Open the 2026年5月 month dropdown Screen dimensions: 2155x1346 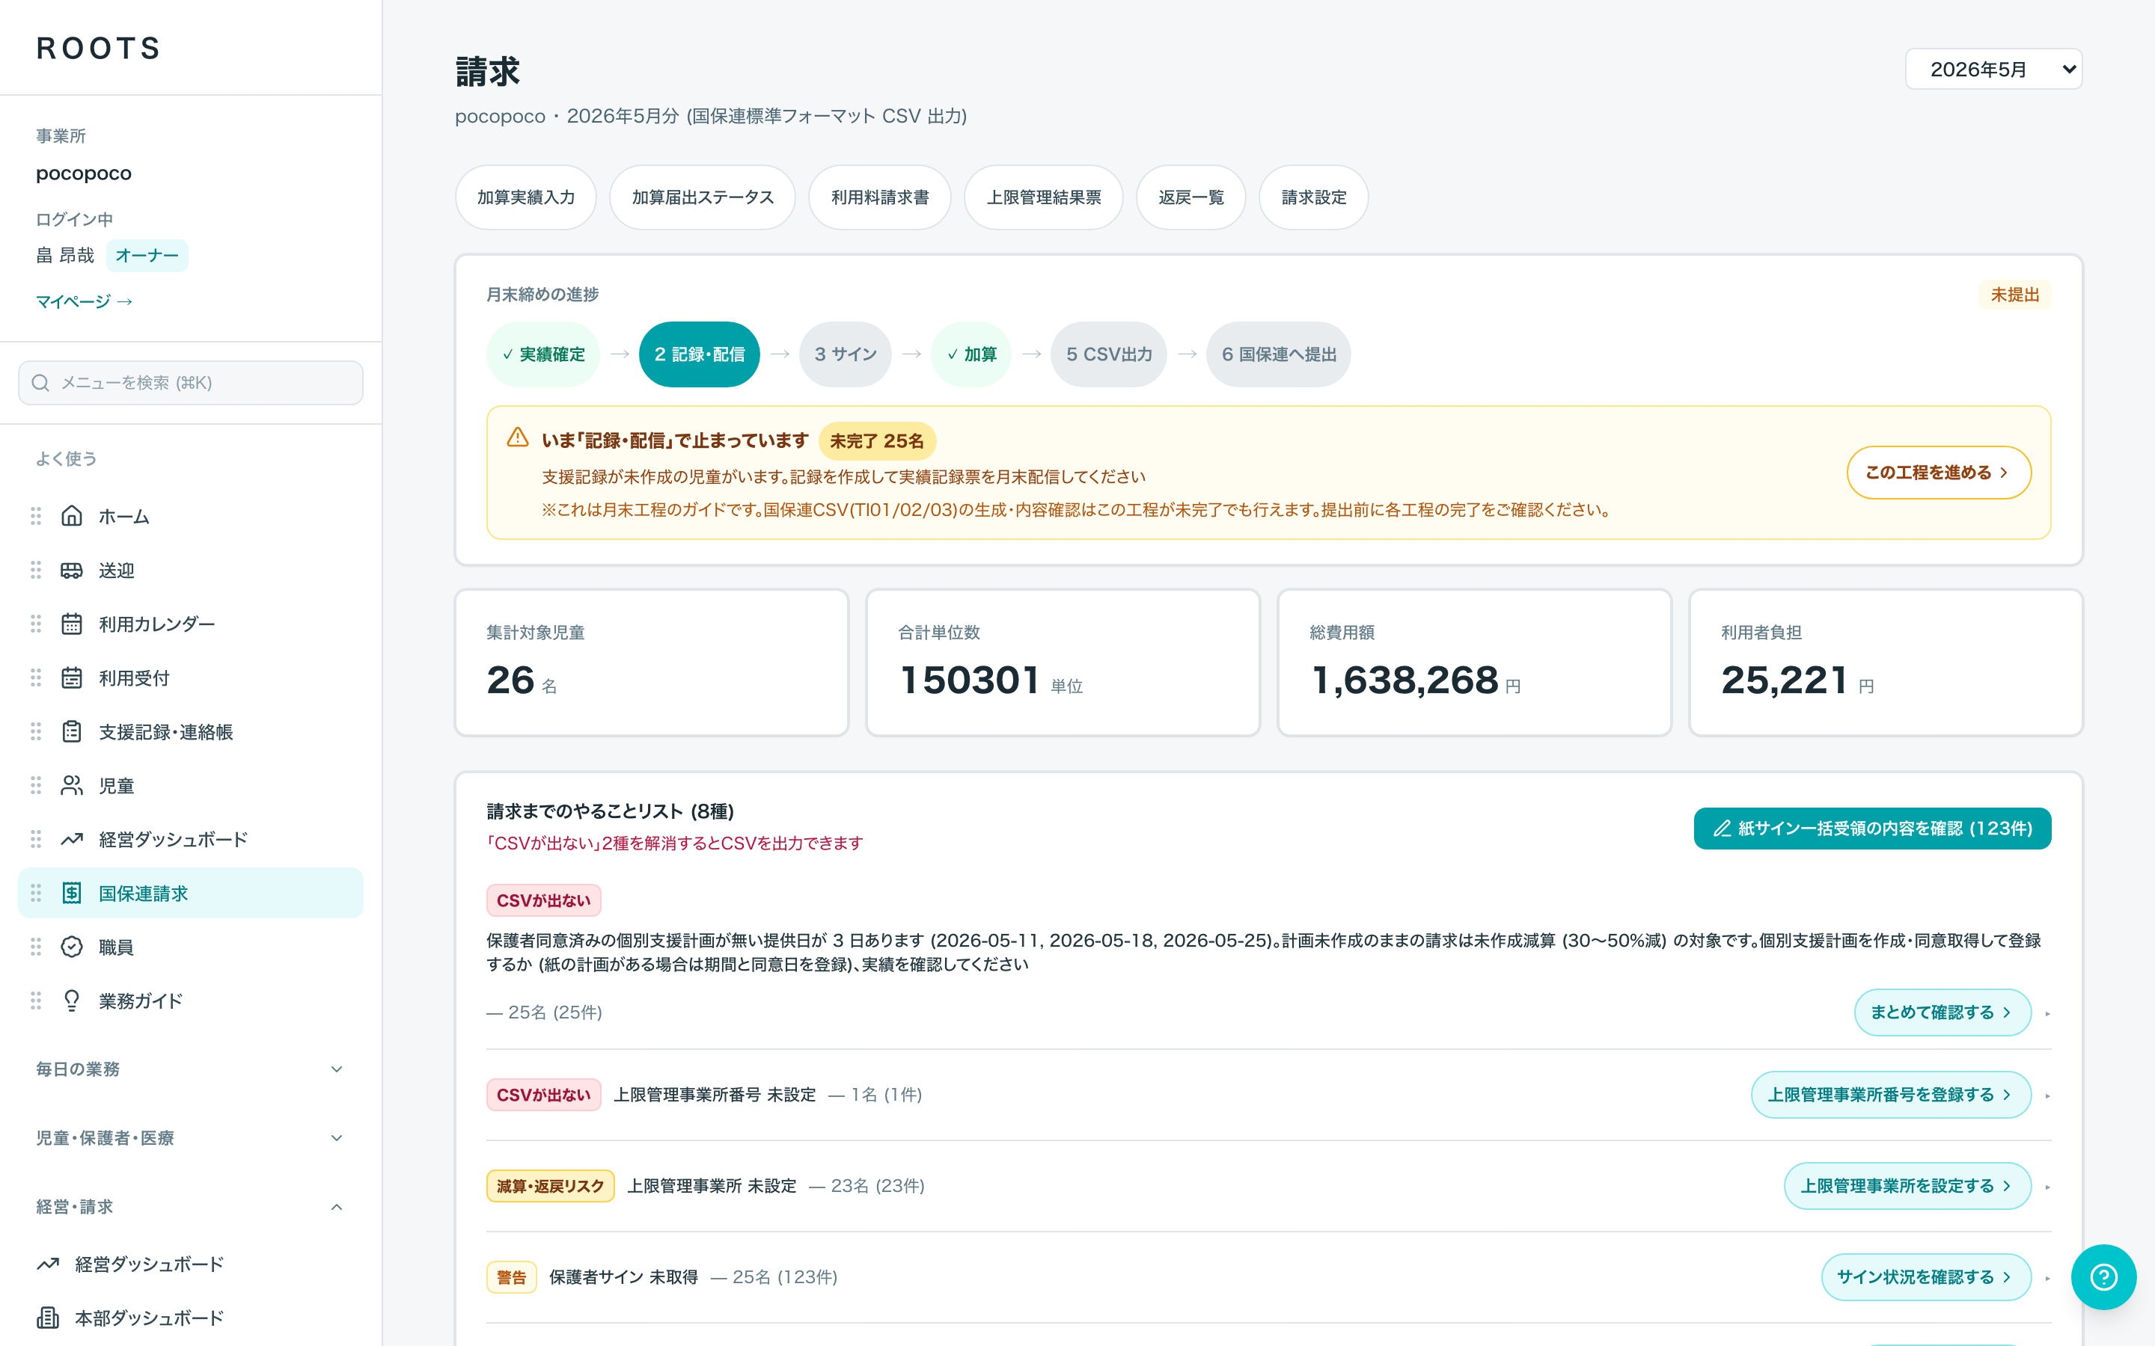click(1993, 70)
